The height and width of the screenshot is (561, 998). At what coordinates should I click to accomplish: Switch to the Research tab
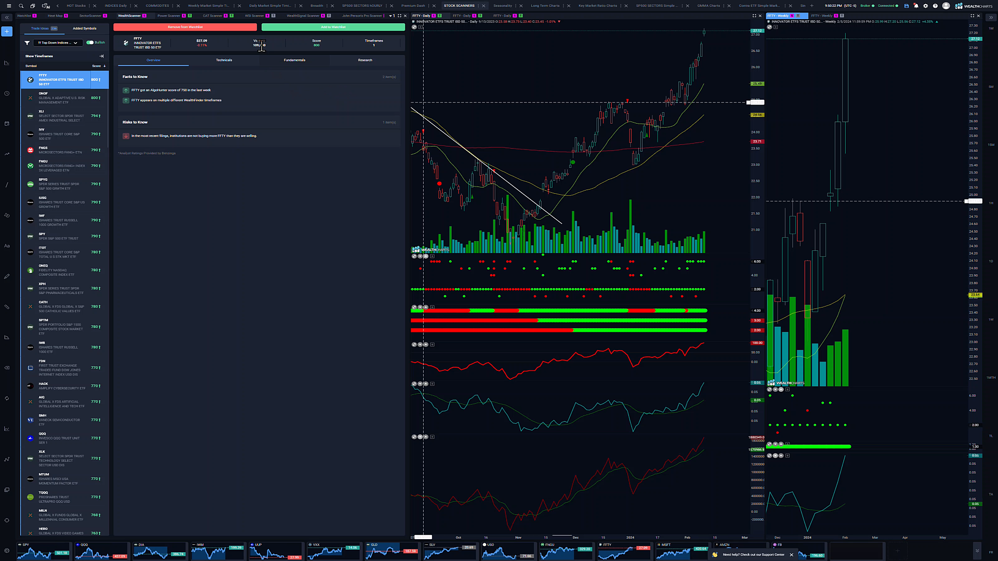point(365,60)
